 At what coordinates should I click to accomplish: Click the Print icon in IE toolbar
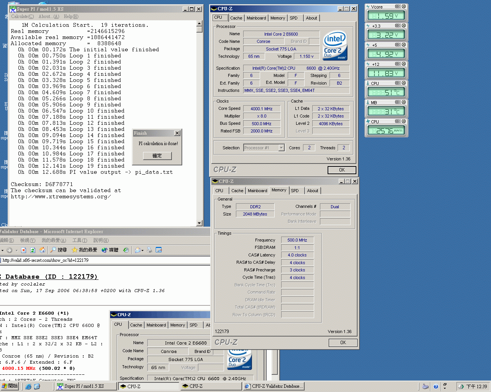click(150, 250)
